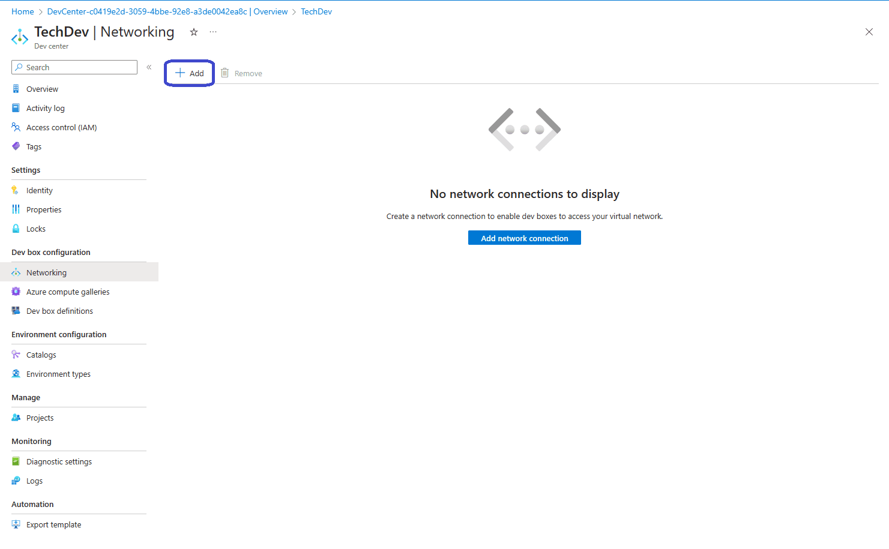Click the Add button in toolbar
Image resolution: width=889 pixels, height=549 pixels.
(190, 73)
